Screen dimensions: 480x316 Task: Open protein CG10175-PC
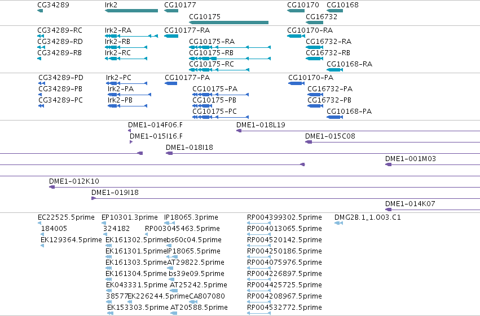coord(214,112)
